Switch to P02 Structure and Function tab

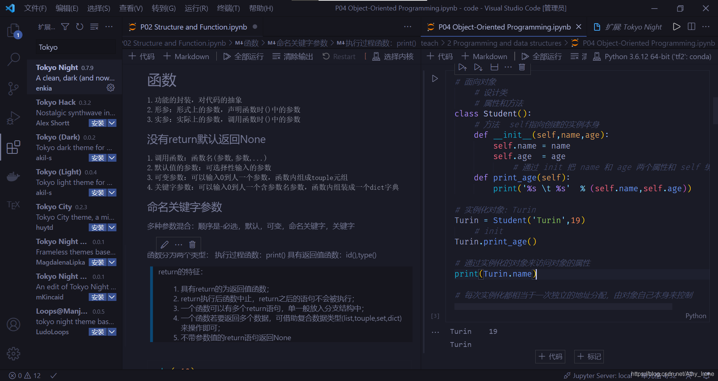tap(193, 27)
